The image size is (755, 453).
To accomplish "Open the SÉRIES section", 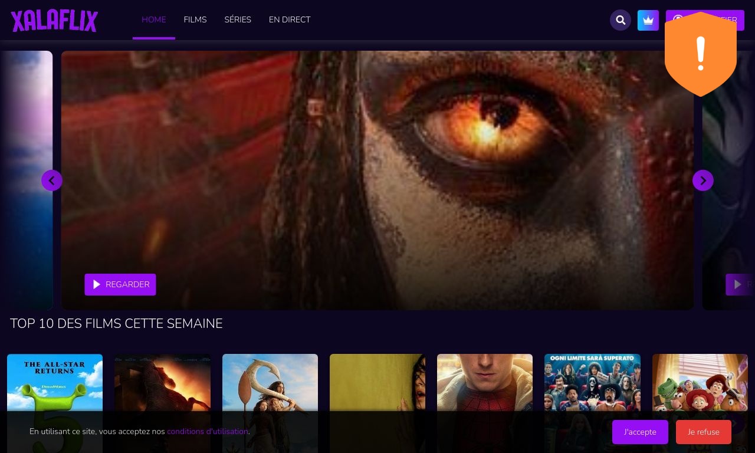I will click(x=238, y=20).
